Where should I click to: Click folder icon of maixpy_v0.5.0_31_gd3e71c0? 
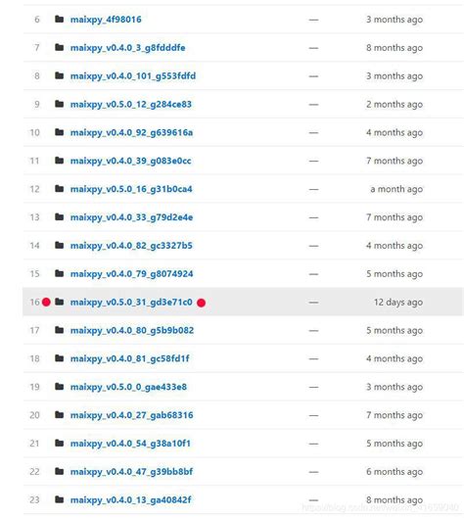pyautogui.click(x=59, y=302)
